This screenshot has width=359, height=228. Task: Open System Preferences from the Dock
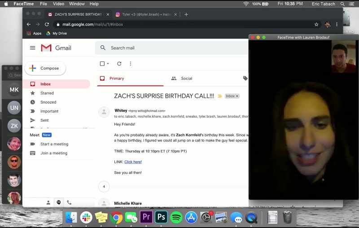tap(206, 217)
